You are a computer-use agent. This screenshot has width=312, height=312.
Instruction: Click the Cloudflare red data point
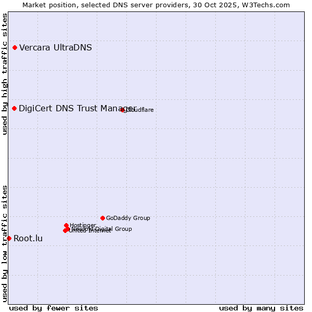coord(123,110)
